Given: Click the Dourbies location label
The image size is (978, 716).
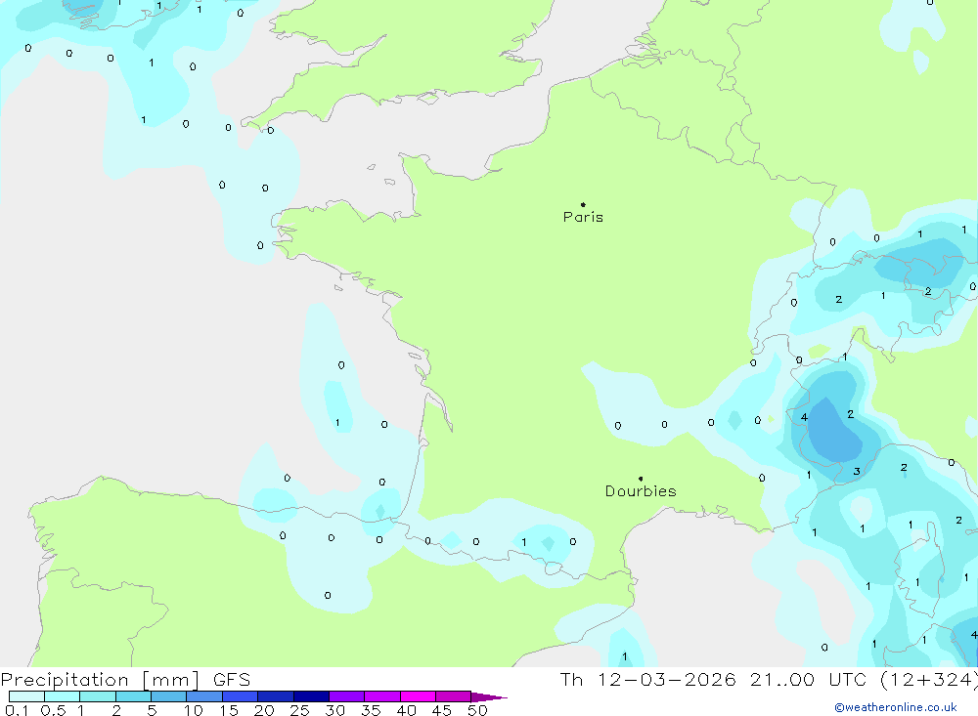Looking at the screenshot, I should (641, 491).
